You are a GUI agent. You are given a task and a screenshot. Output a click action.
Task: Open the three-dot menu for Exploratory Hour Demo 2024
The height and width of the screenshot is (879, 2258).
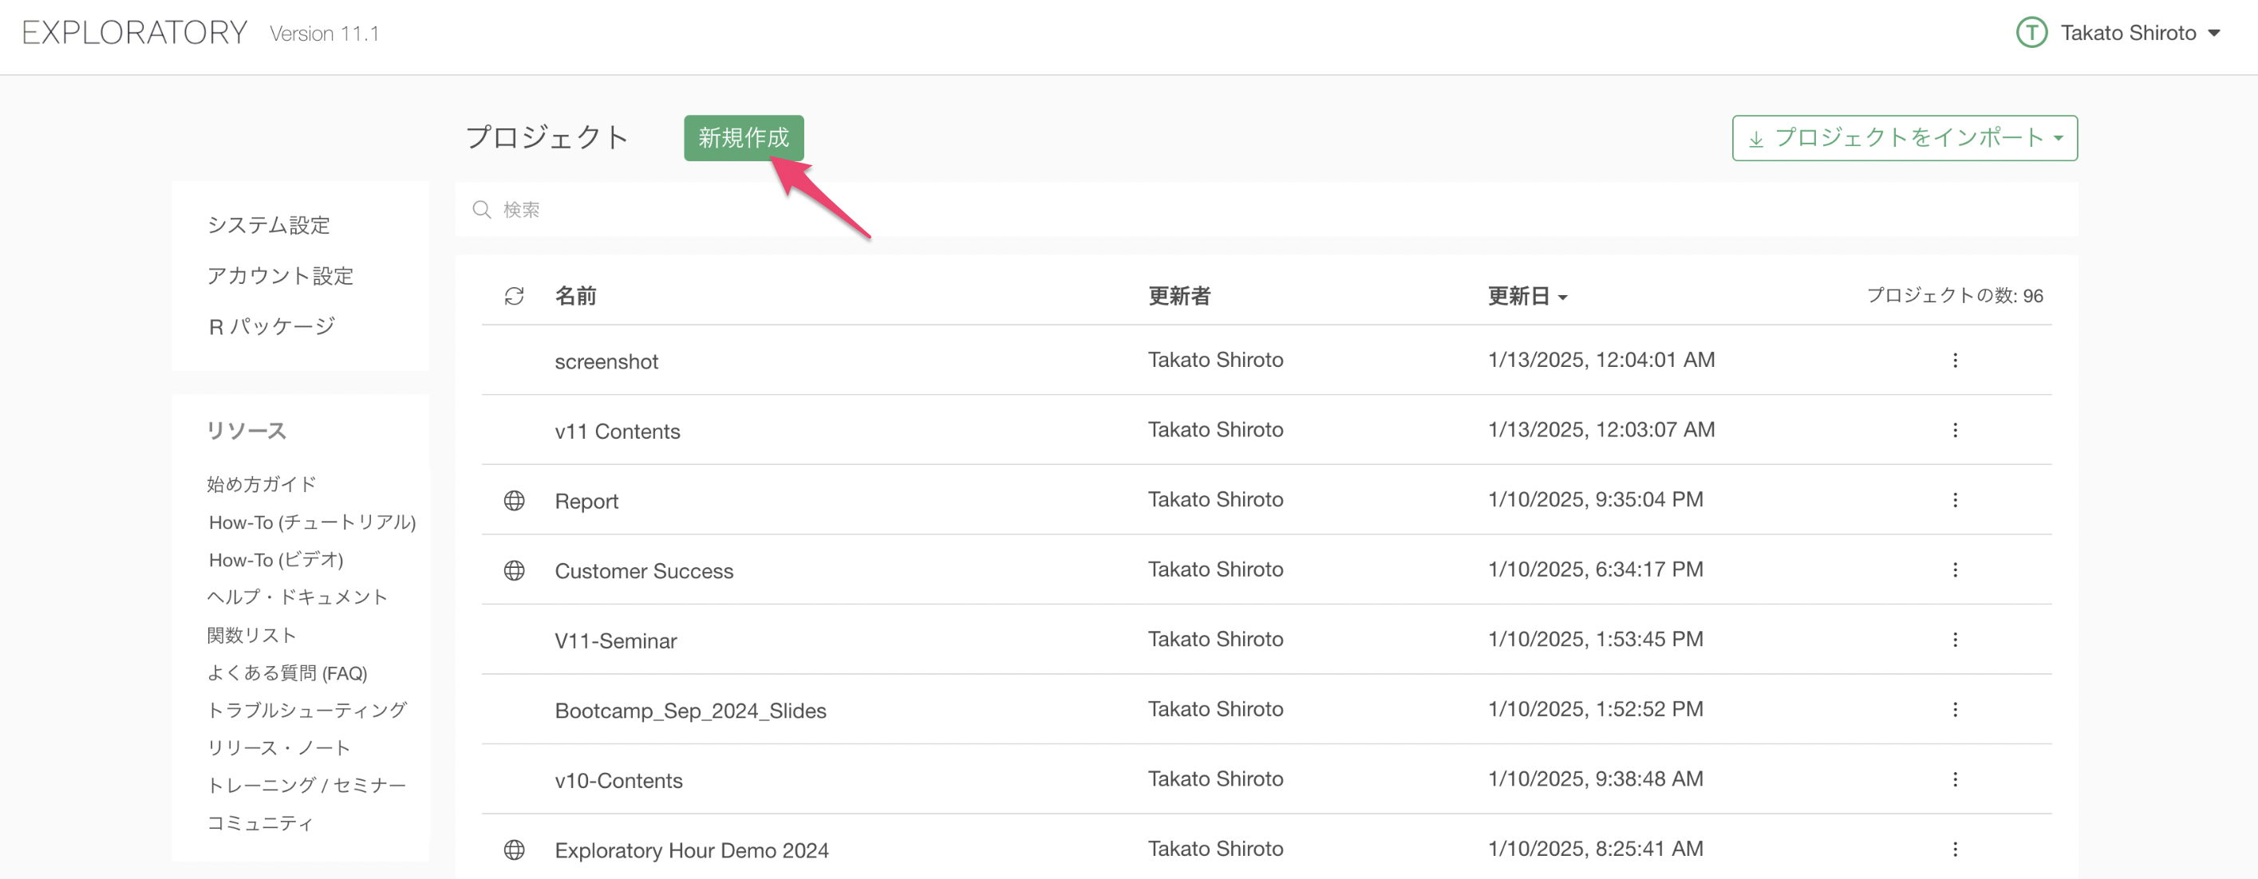(x=1955, y=850)
